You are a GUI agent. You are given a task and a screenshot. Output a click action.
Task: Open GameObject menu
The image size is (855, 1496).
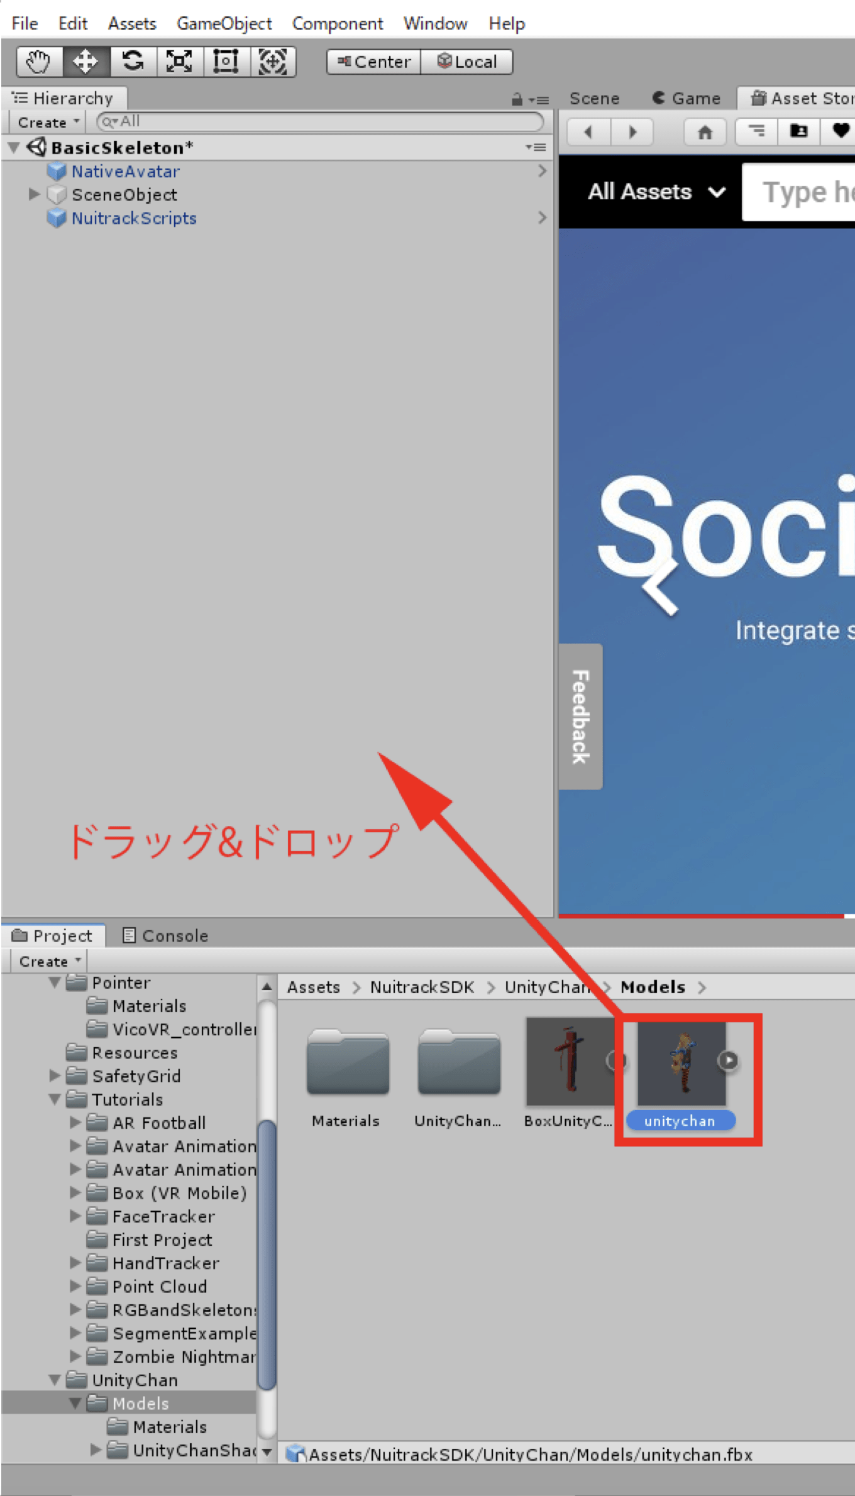224,24
